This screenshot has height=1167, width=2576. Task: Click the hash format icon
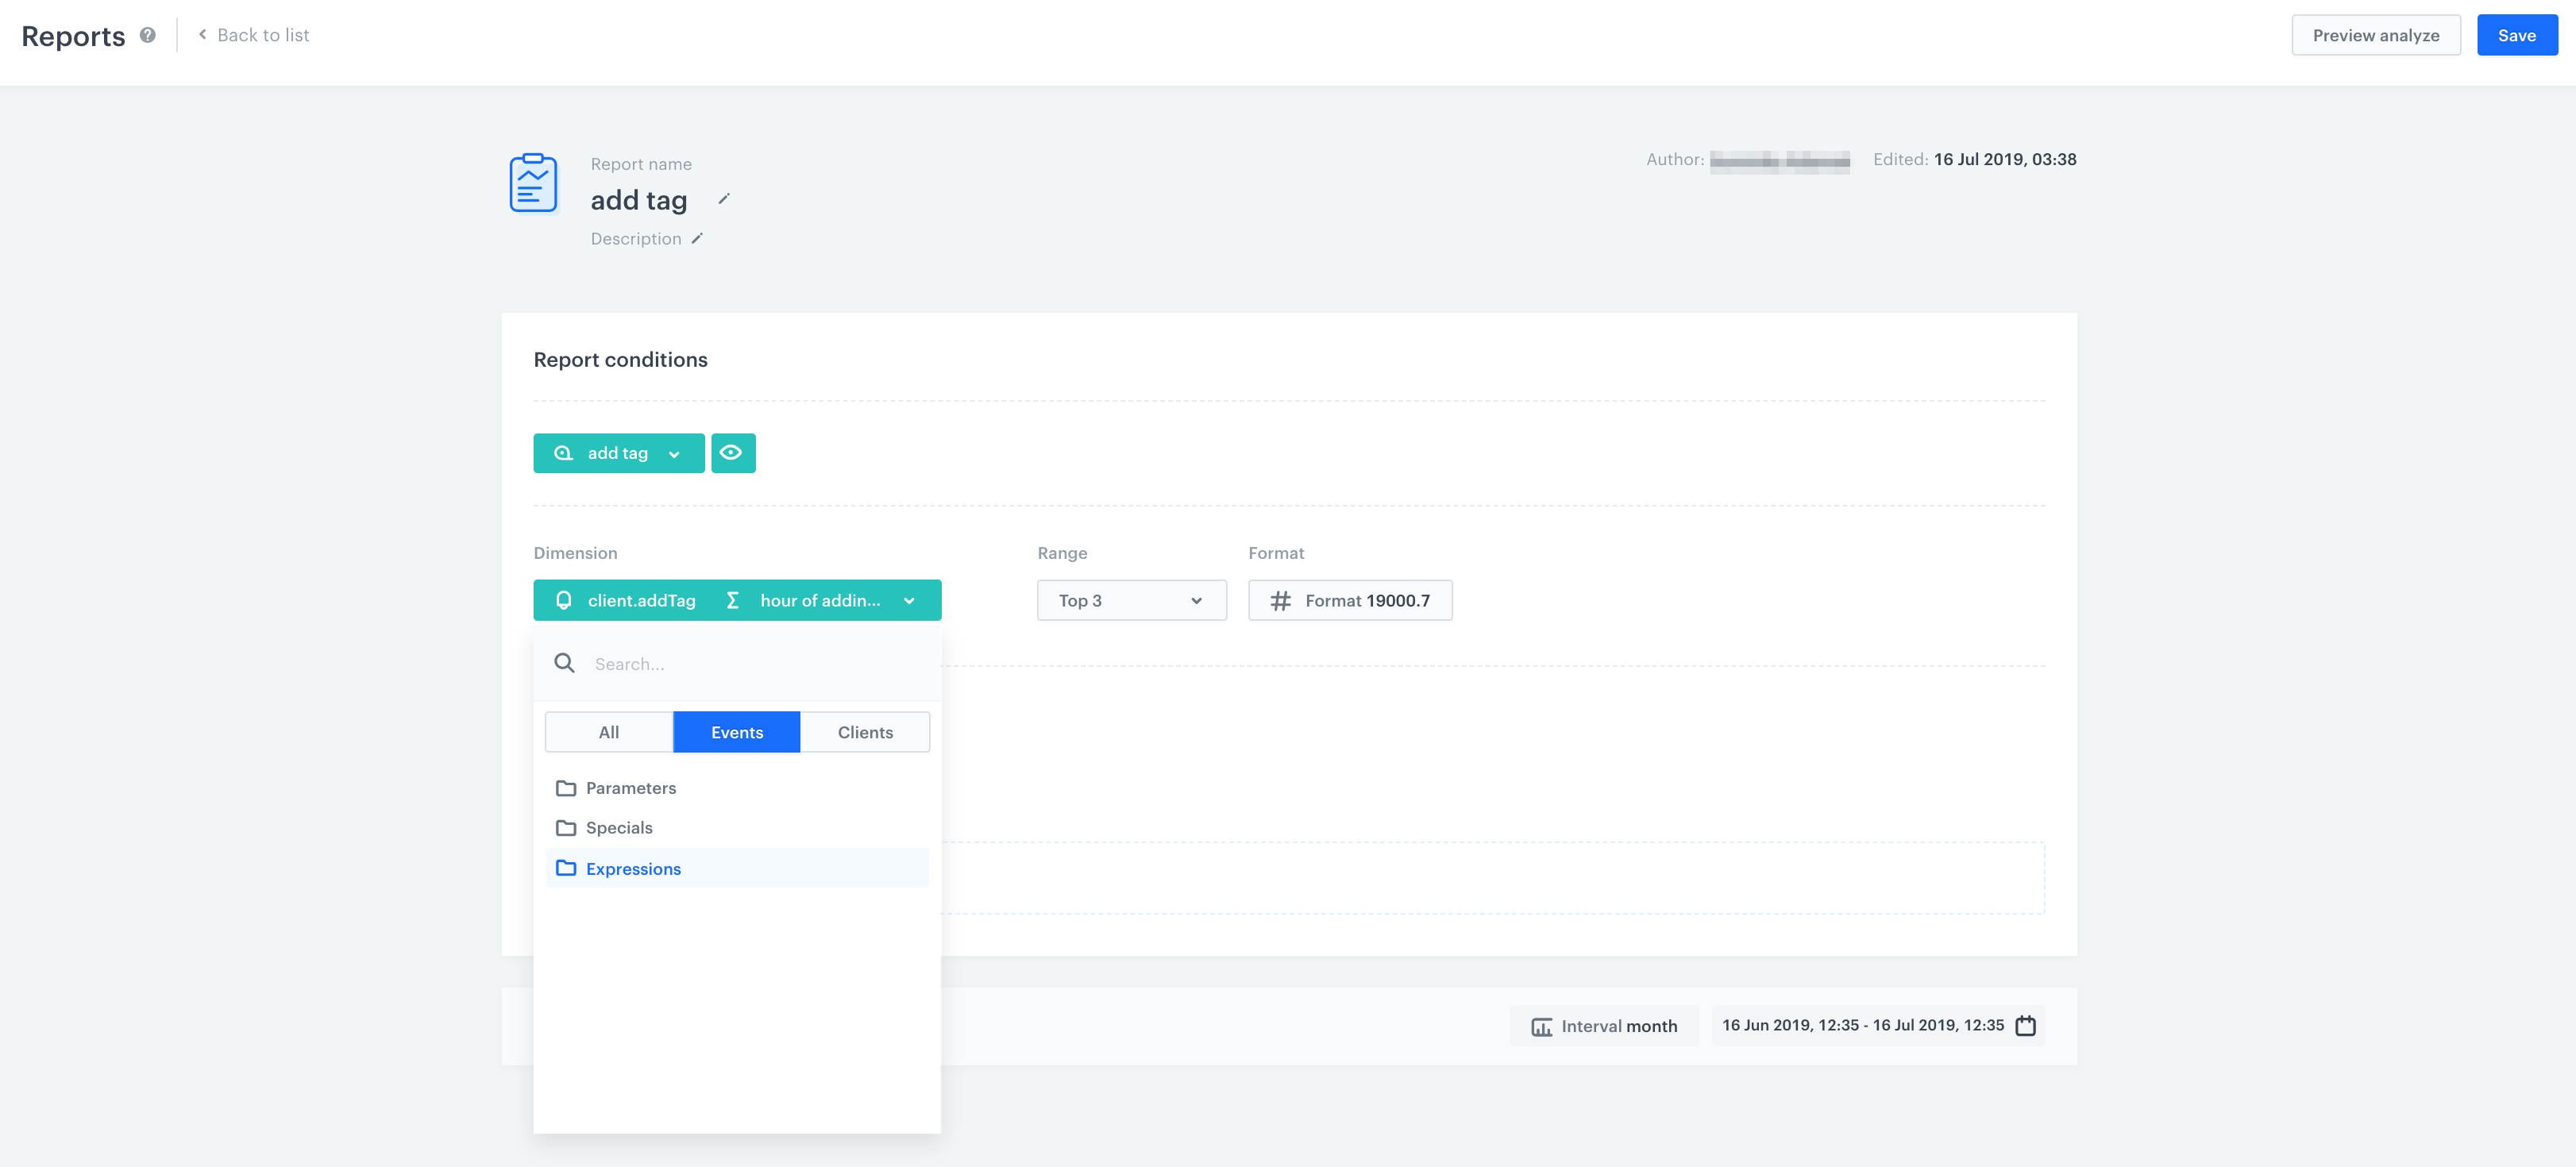tap(1282, 599)
